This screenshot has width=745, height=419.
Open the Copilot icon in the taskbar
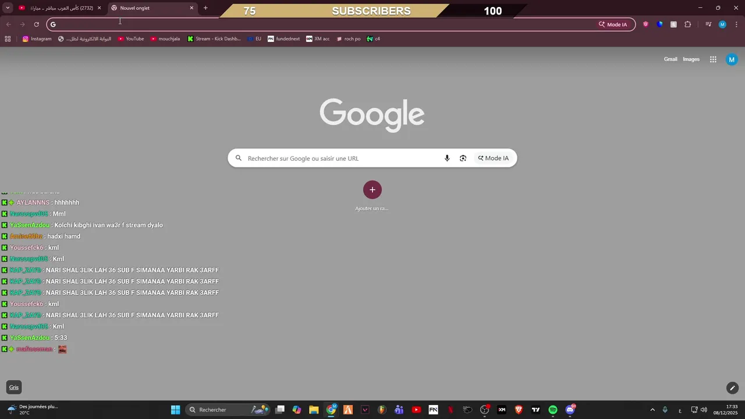[297, 410]
